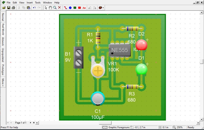
Task: Click the vertical scrollbar thumb
Action: point(201,62)
